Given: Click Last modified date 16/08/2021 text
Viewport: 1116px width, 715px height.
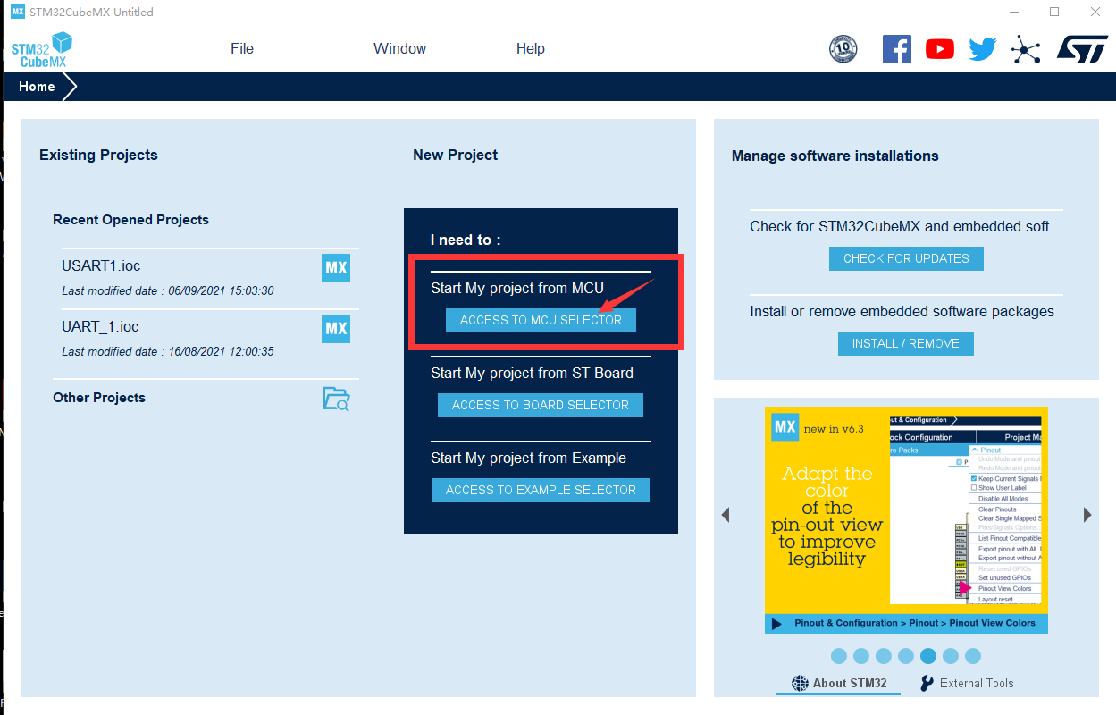Looking at the screenshot, I should tap(168, 352).
